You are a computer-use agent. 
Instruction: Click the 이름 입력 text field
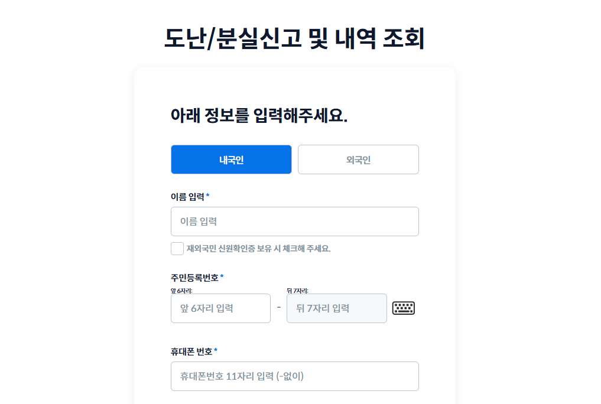(x=294, y=221)
